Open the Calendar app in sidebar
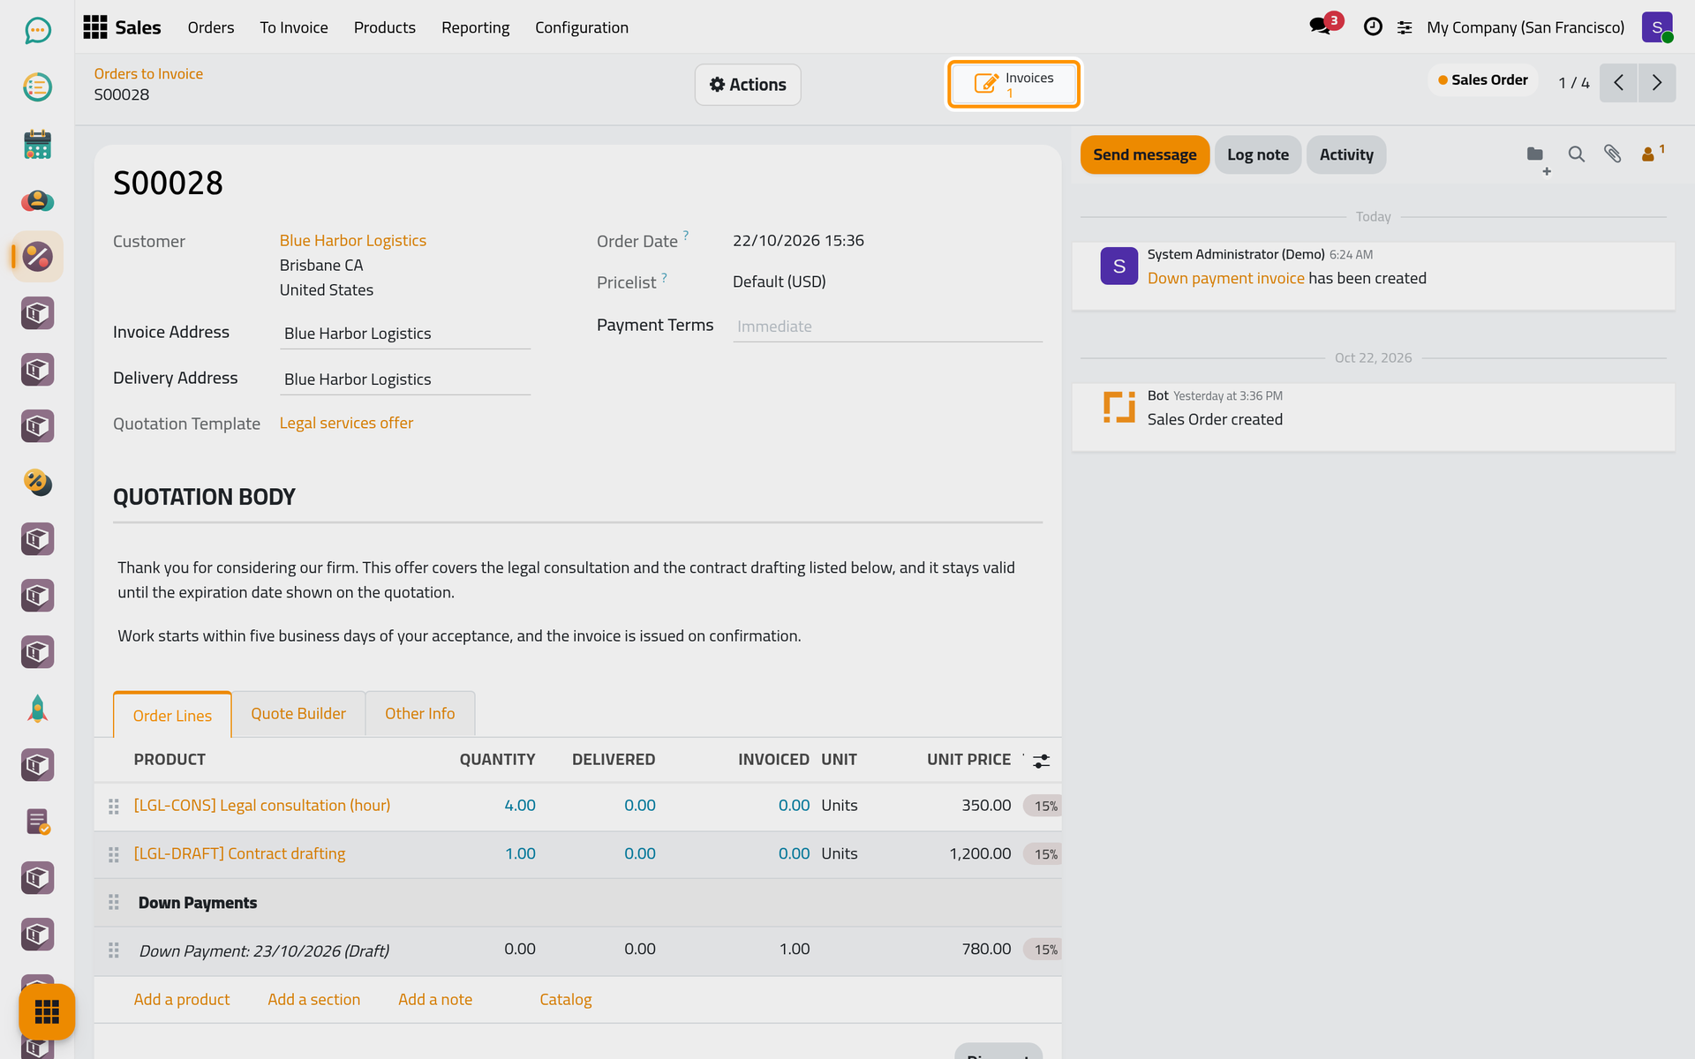 coord(37,144)
